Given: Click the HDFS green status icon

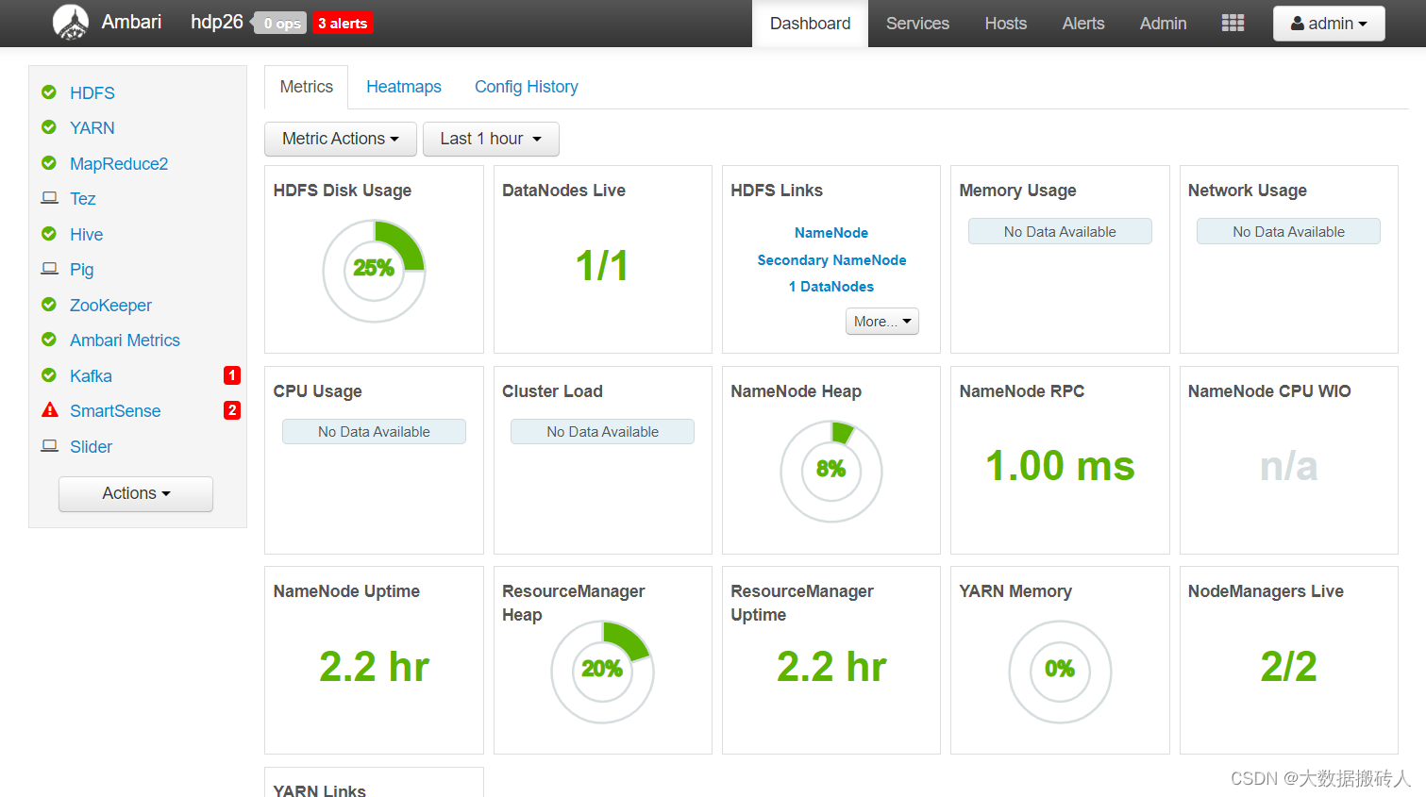Looking at the screenshot, I should (49, 92).
